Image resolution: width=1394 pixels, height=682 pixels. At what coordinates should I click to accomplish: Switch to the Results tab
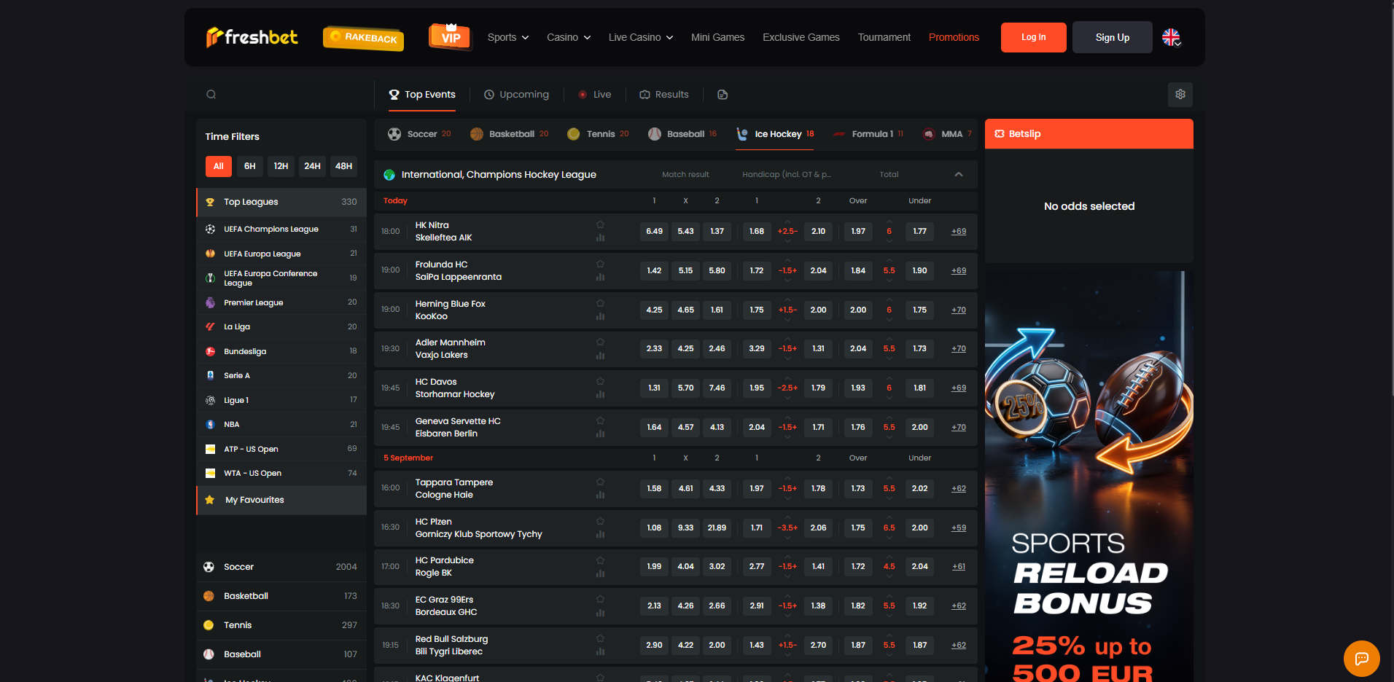664,95
